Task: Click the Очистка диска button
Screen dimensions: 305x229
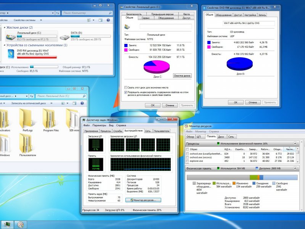Action: pos(182,76)
